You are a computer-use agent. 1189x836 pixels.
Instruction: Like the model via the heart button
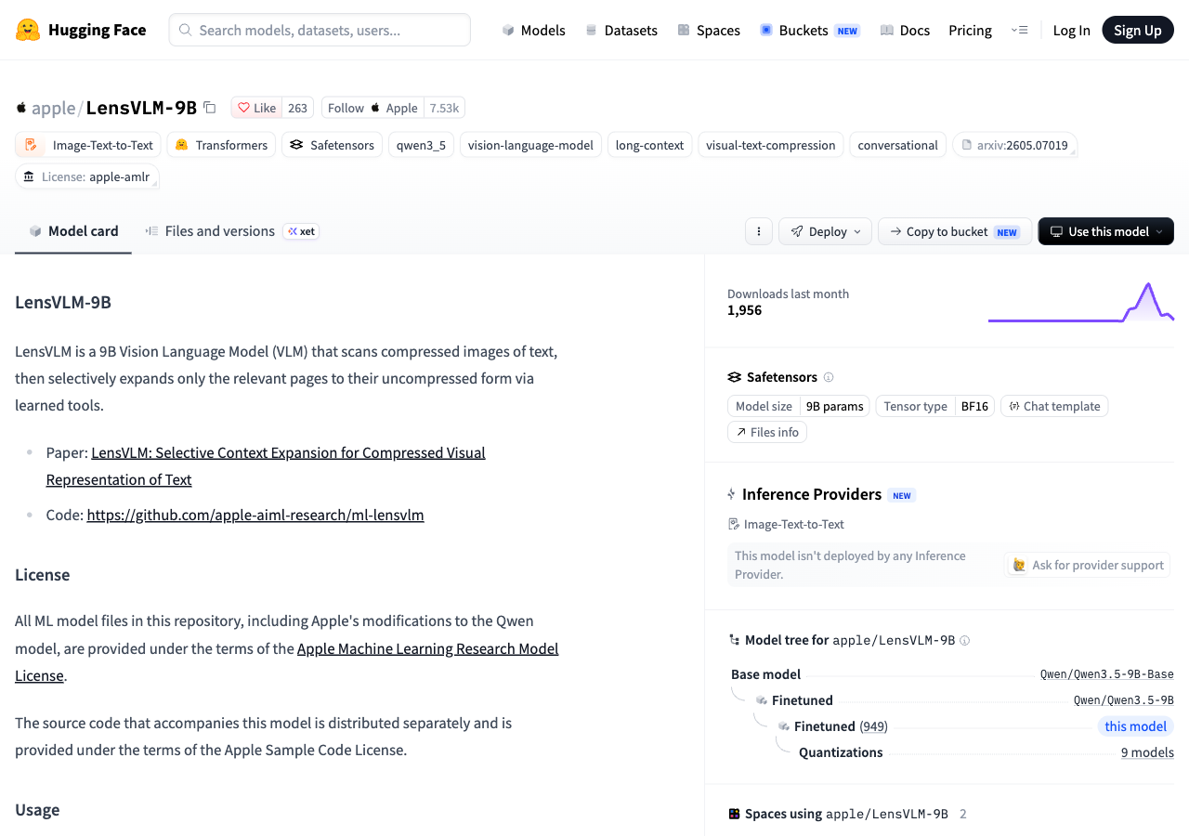[256, 108]
